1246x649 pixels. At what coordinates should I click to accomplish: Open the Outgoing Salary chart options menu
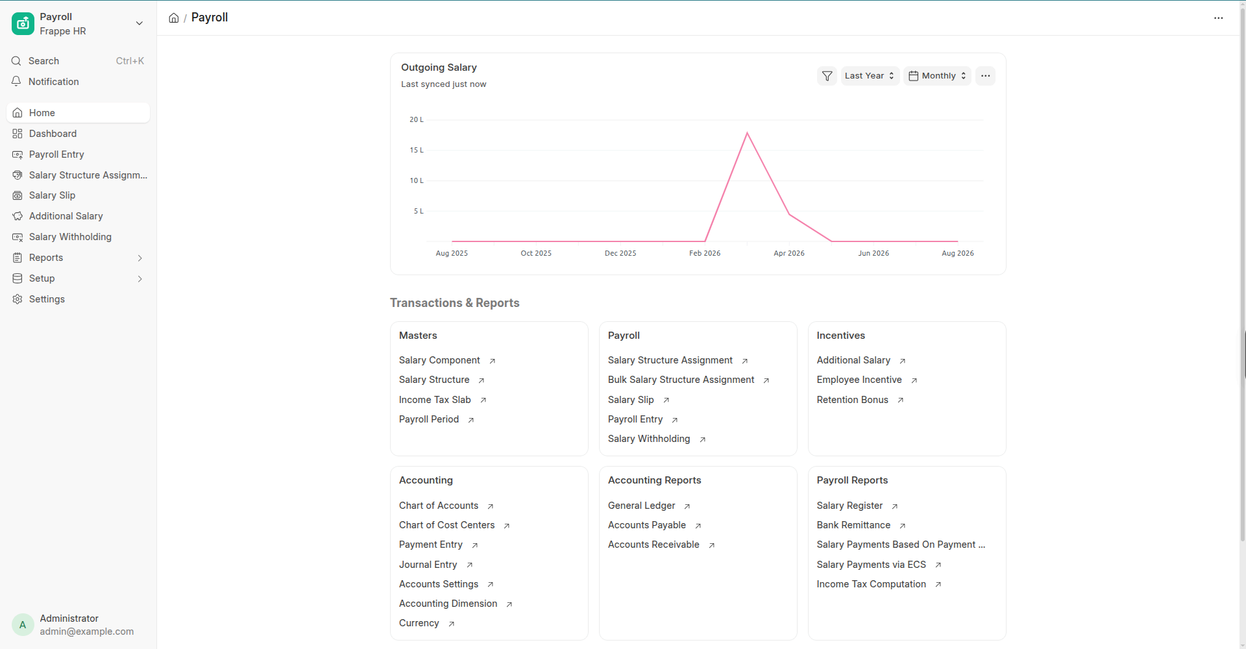[x=985, y=76]
